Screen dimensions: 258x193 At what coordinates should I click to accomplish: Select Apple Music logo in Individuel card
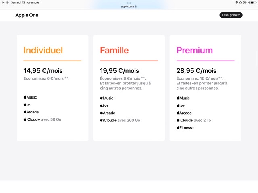(x=30, y=97)
